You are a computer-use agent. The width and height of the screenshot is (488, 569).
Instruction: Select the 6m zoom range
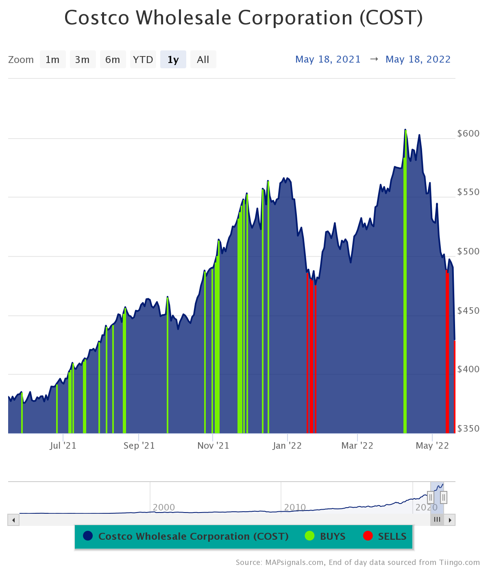tap(113, 60)
